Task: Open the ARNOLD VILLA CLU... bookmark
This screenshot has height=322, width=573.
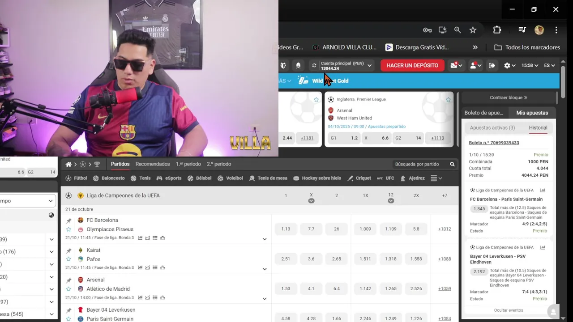Action: 344,47
